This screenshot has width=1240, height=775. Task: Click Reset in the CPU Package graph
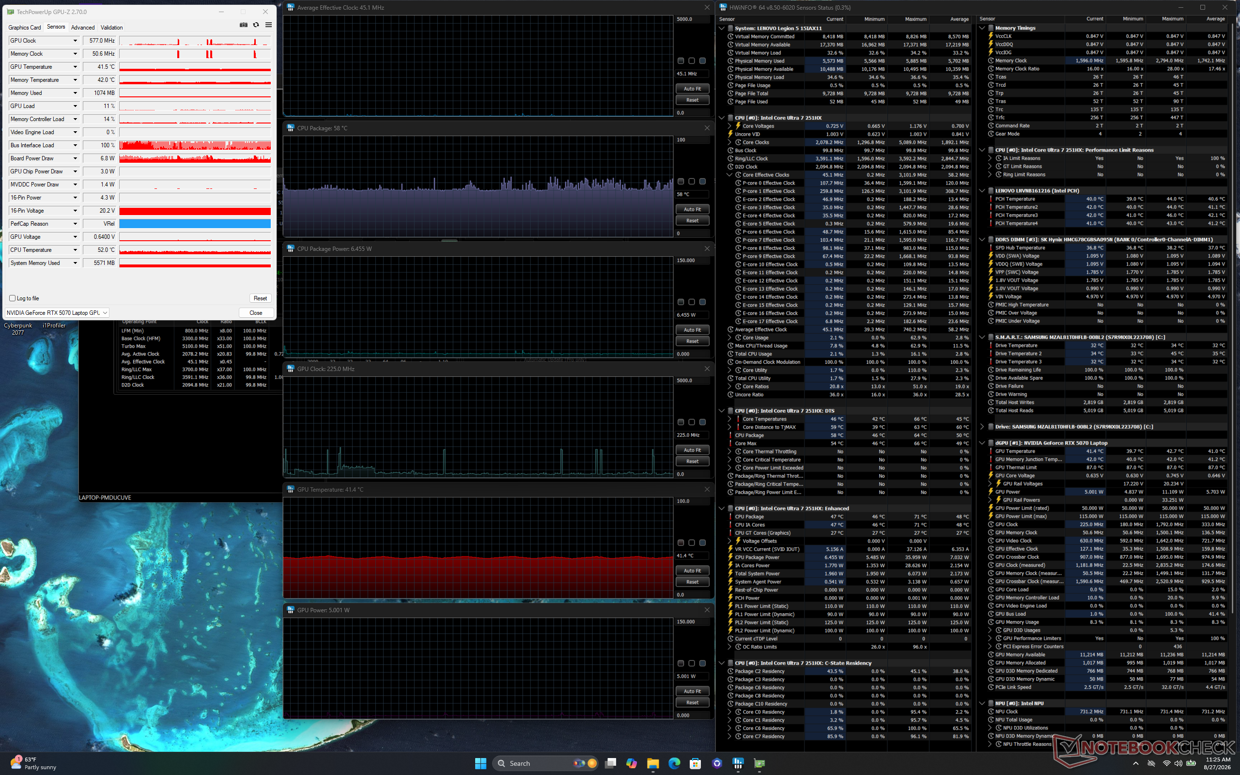[692, 220]
